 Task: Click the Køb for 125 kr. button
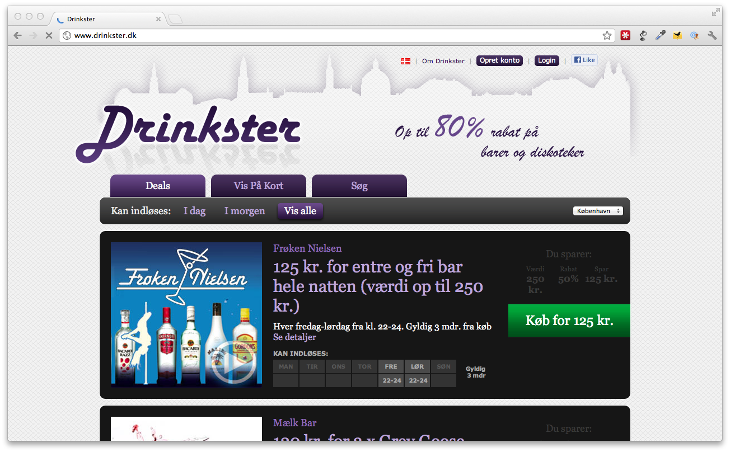(x=569, y=321)
